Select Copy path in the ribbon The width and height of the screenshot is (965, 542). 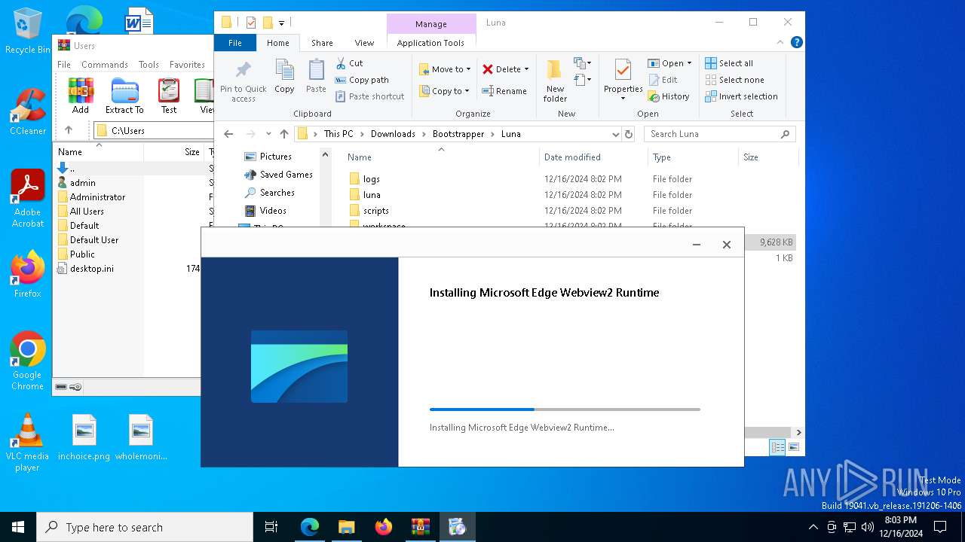coord(362,80)
